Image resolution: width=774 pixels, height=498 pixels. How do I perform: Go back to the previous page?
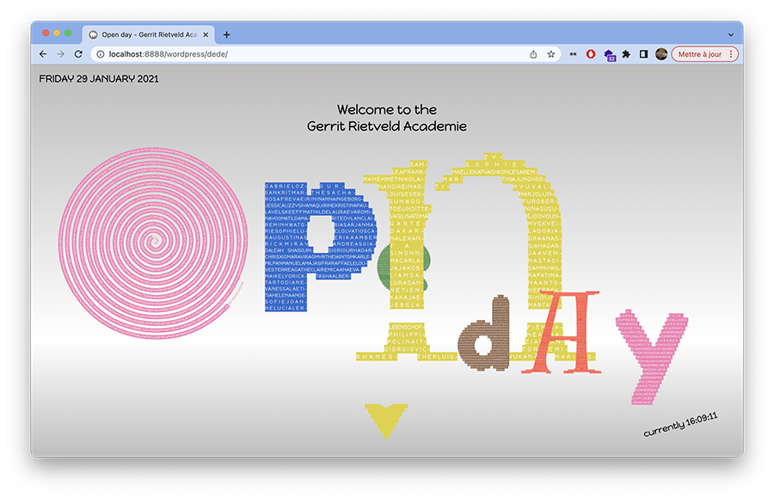tap(43, 54)
